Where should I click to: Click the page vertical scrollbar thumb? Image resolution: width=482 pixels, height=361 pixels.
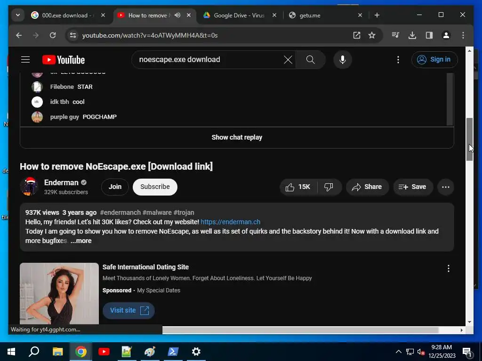[x=469, y=139]
